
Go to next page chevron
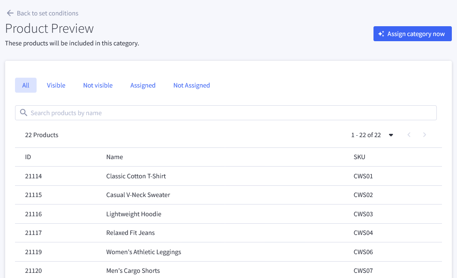point(424,135)
